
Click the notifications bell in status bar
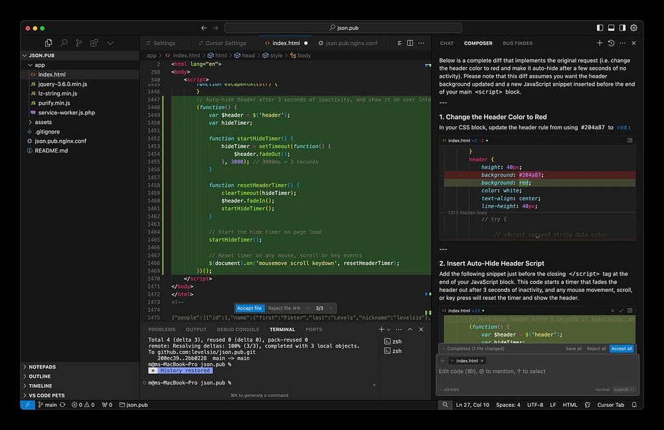pos(633,405)
